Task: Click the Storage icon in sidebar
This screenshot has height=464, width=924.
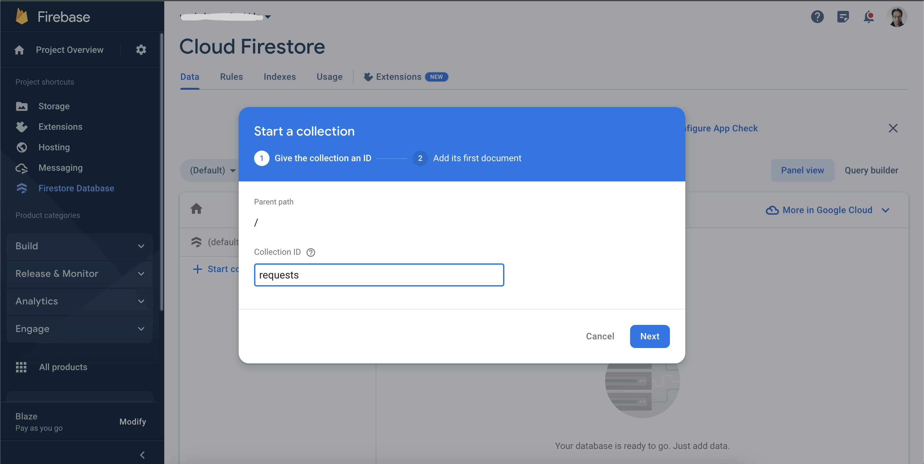Action: tap(21, 106)
